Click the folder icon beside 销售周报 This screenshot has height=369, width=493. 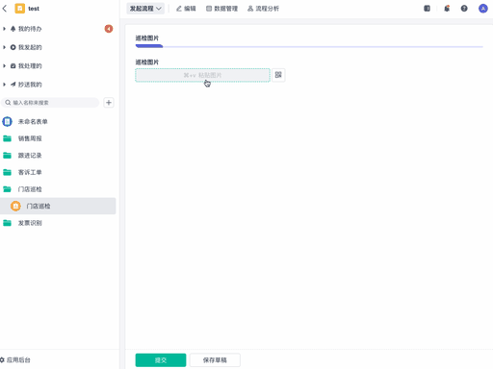(7, 138)
